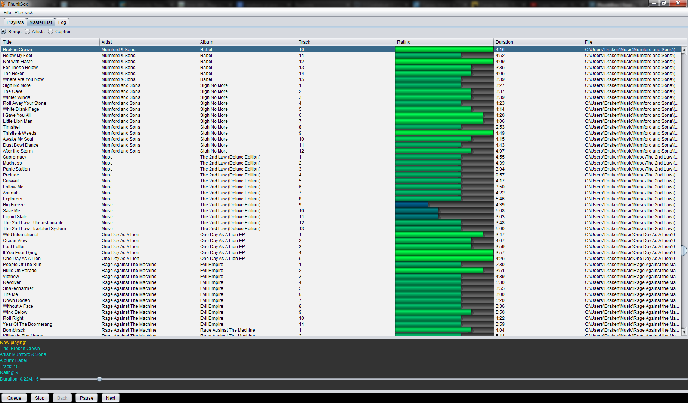The height and width of the screenshot is (403, 688).
Task: Select the song "Wild International"
Action: (21, 235)
